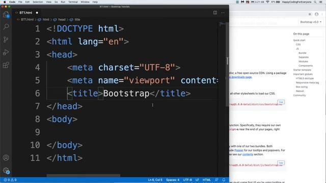Click the "UTF-8" charset value in code

[157, 68]
